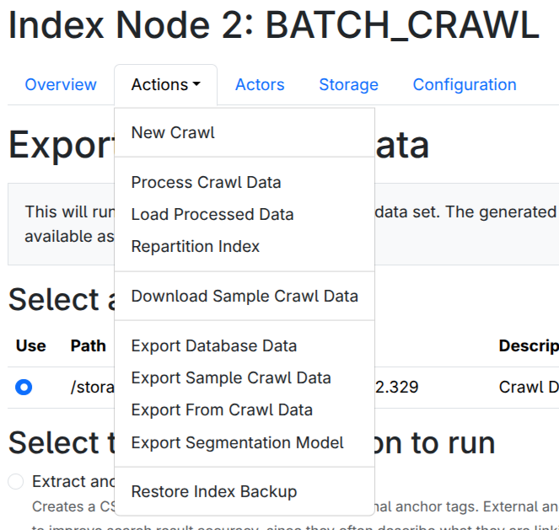Click Export Database Data entry
Viewport: 559px width, 530px height.
pos(214,346)
